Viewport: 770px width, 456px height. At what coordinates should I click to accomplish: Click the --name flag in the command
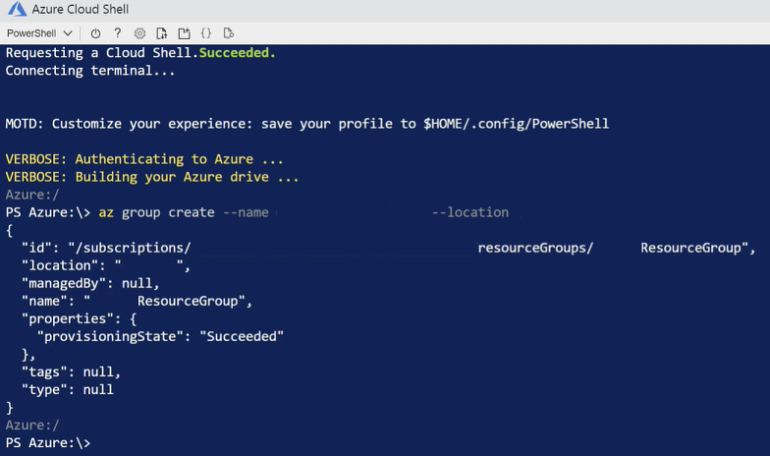pos(246,212)
